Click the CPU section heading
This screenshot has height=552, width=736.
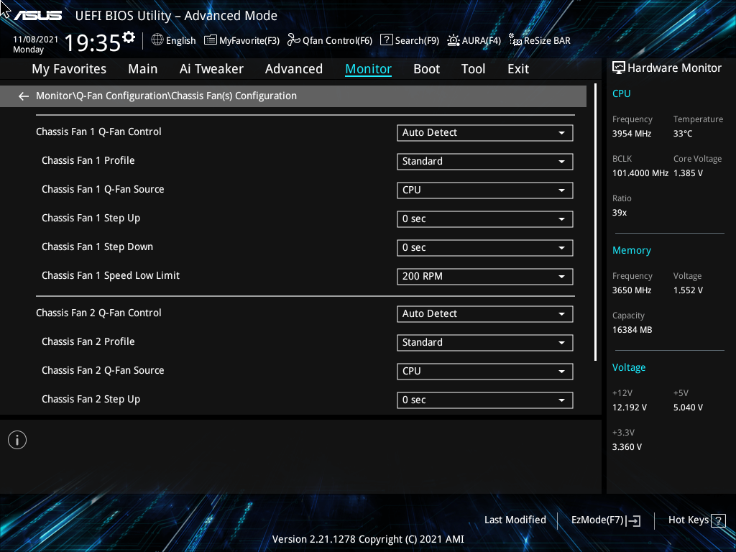[x=622, y=93]
